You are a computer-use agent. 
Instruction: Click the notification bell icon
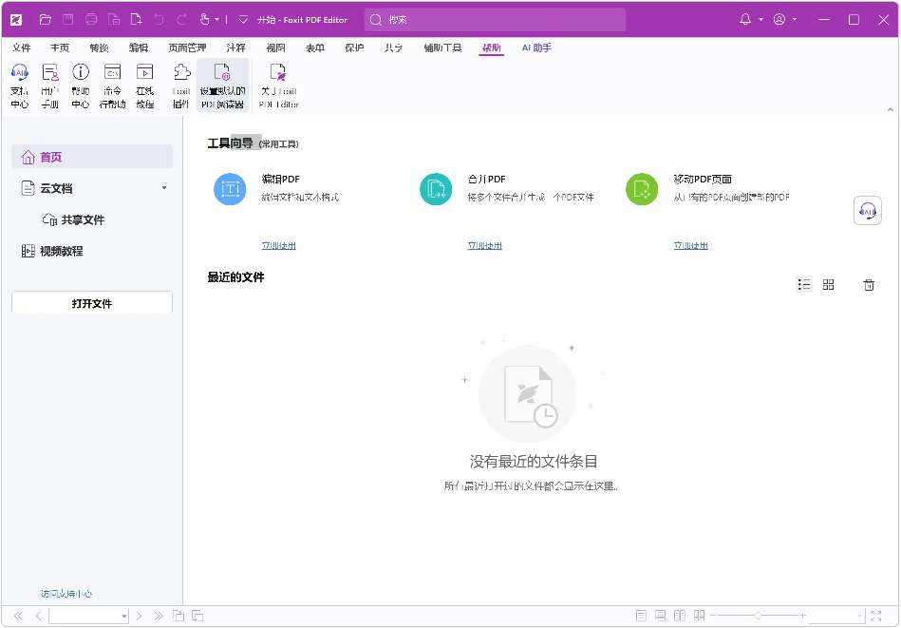click(x=745, y=20)
